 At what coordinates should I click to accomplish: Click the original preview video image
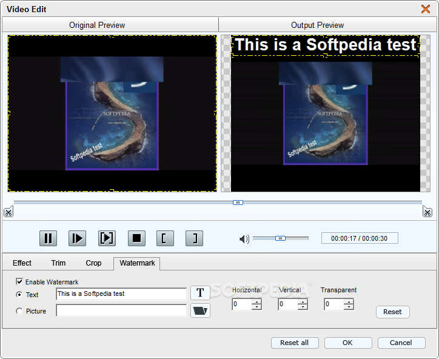[x=112, y=113]
